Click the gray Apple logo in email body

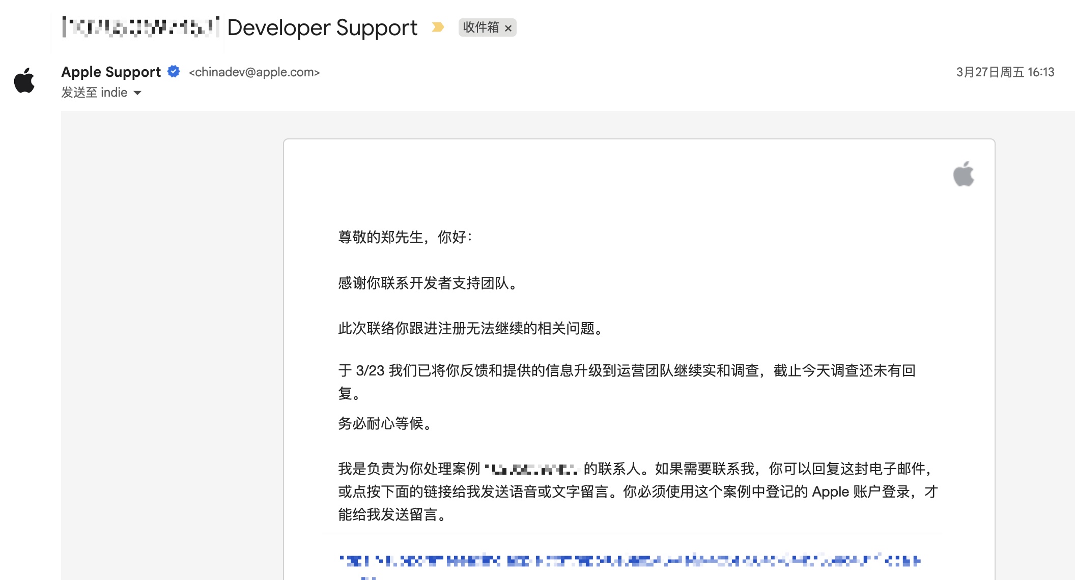point(964,174)
